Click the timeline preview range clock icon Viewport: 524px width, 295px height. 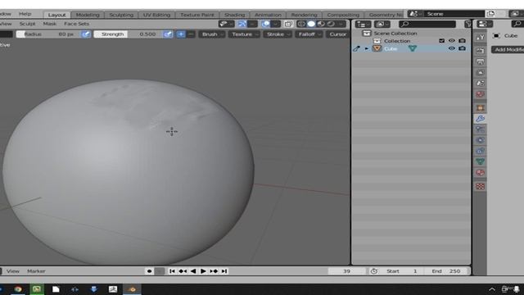click(374, 271)
